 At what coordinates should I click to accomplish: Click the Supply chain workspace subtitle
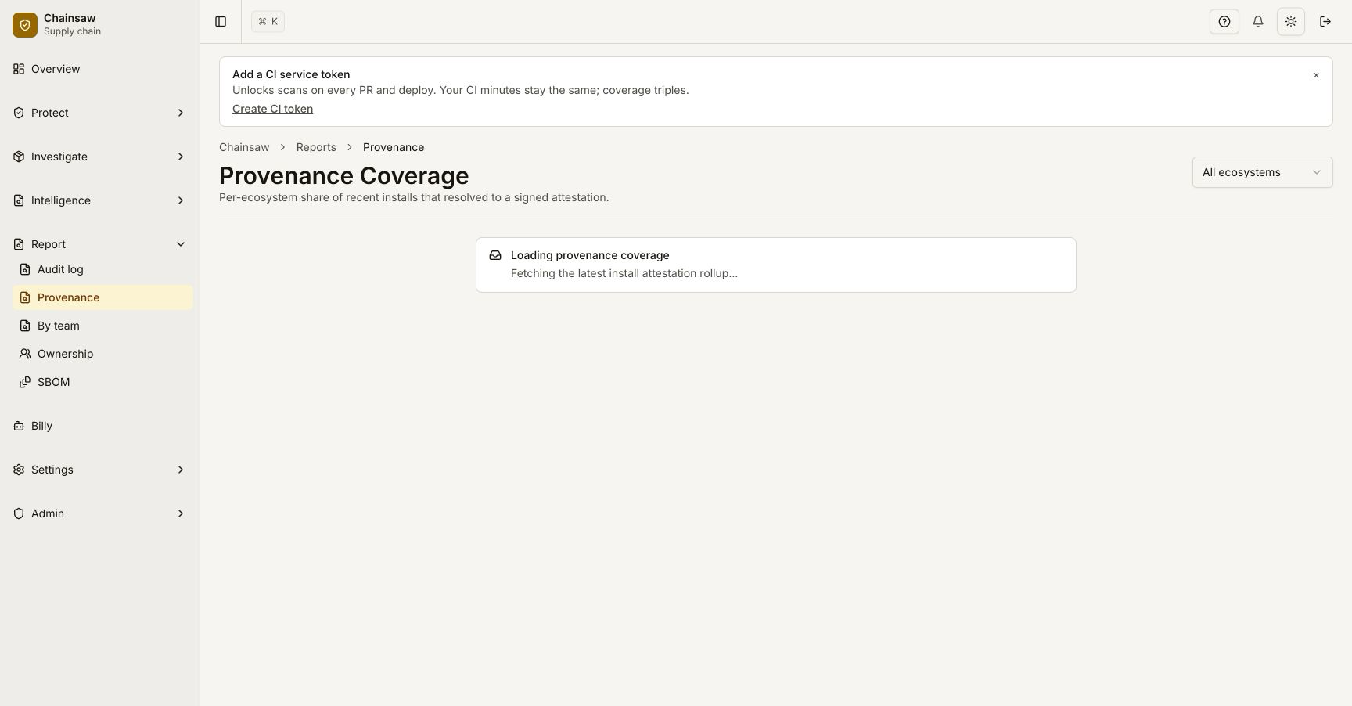[72, 31]
